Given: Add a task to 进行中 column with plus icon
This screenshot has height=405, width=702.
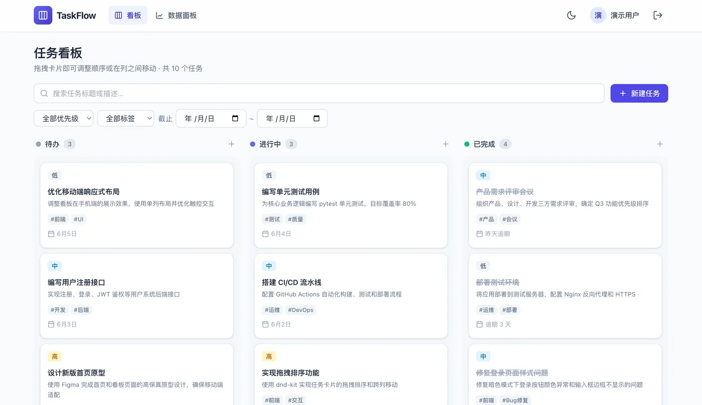Looking at the screenshot, I should point(445,144).
